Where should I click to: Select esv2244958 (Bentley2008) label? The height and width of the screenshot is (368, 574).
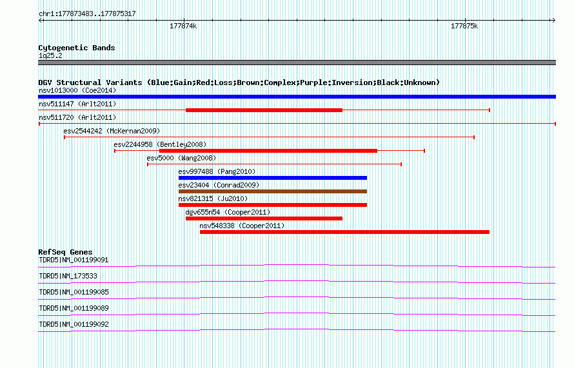[160, 144]
